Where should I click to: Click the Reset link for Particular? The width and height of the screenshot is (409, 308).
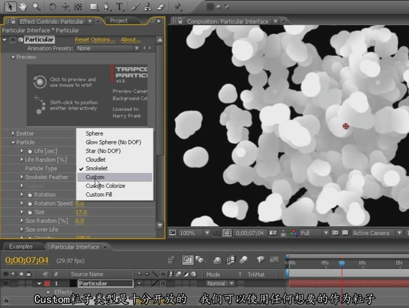click(82, 40)
